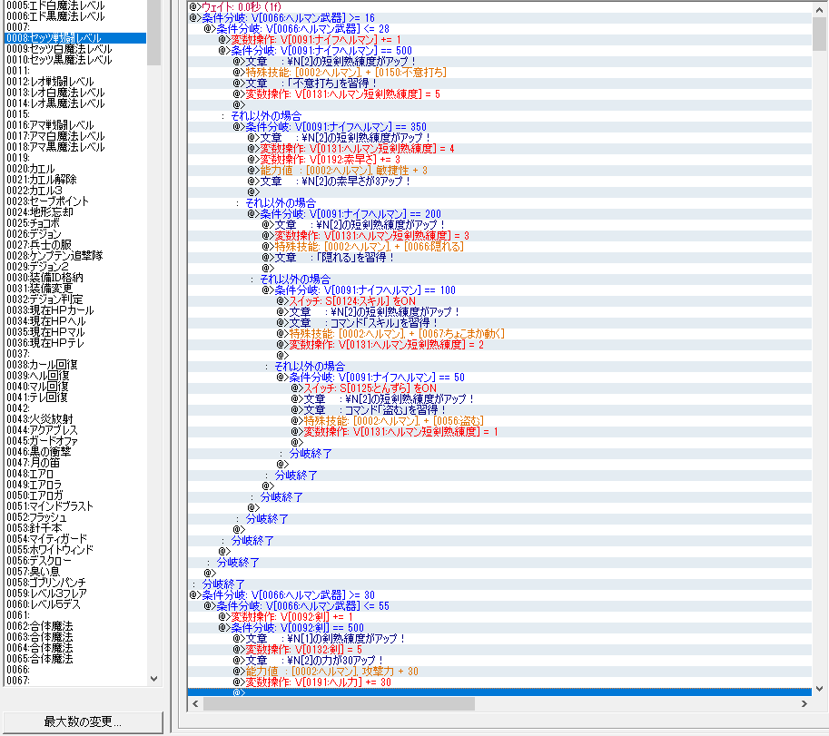
Task: Select list entry 0058:ゴブリンパンチ
Action: click(x=46, y=583)
